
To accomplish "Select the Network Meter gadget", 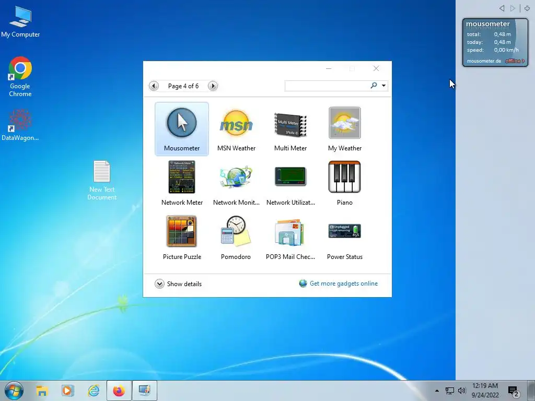I will point(182,183).
